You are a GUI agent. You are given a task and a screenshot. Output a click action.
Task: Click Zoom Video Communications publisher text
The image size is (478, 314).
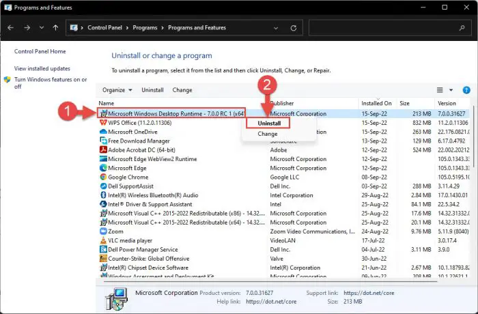[x=313, y=231]
